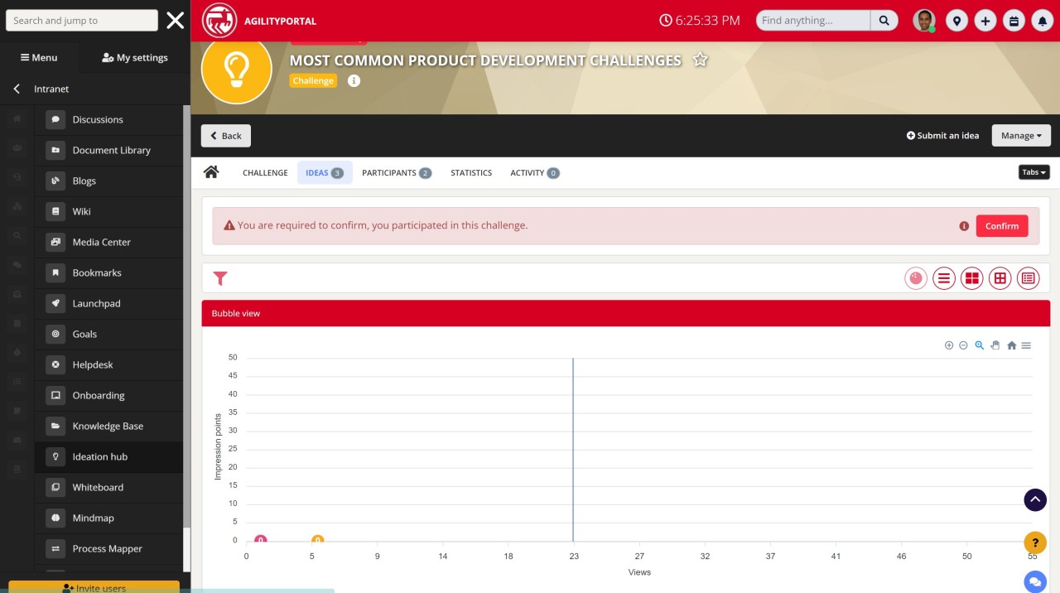Reset chart zoom with home icon
This screenshot has height=593, width=1060.
coord(1011,345)
